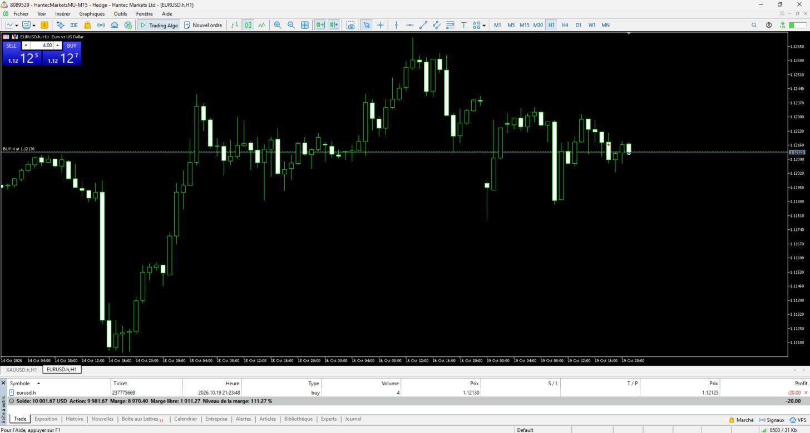The width and height of the screenshot is (810, 433).
Task: Open the Histoire tab in toolbox
Action: point(75,419)
